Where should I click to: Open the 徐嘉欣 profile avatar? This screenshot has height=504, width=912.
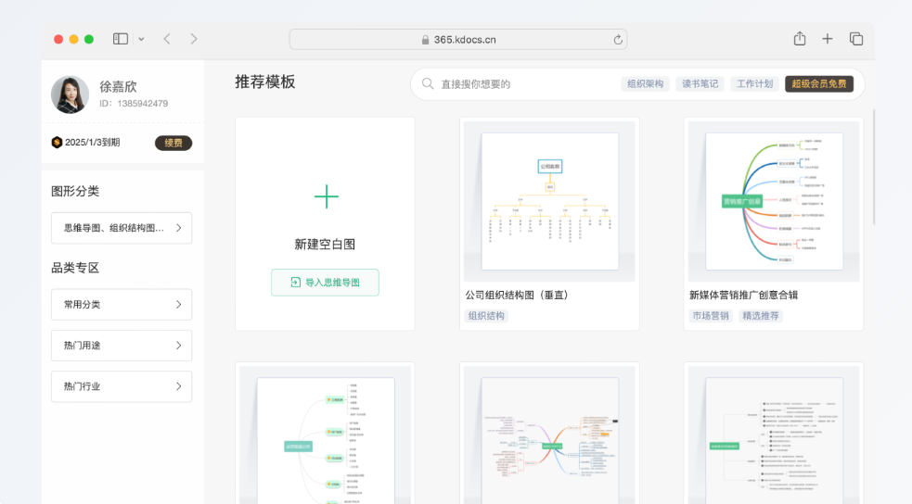(70, 94)
